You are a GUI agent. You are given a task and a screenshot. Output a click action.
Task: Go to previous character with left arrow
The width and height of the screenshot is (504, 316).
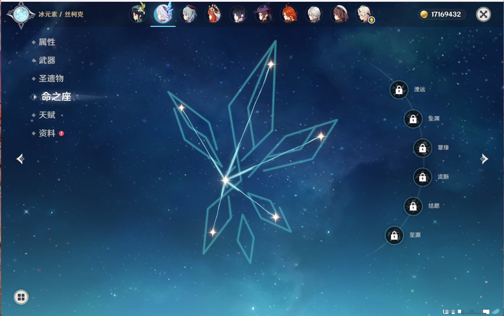coord(20,159)
